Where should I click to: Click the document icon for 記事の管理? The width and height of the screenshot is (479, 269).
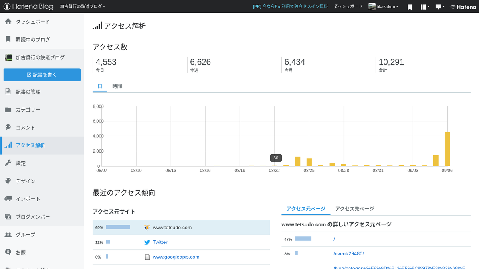click(8, 92)
